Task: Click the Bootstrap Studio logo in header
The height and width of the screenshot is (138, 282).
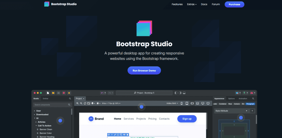Action: pos(60,4)
